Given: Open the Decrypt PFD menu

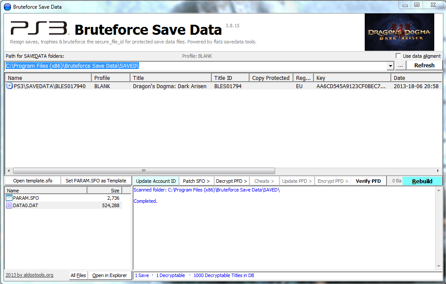Looking at the screenshot, I should tap(231, 181).
